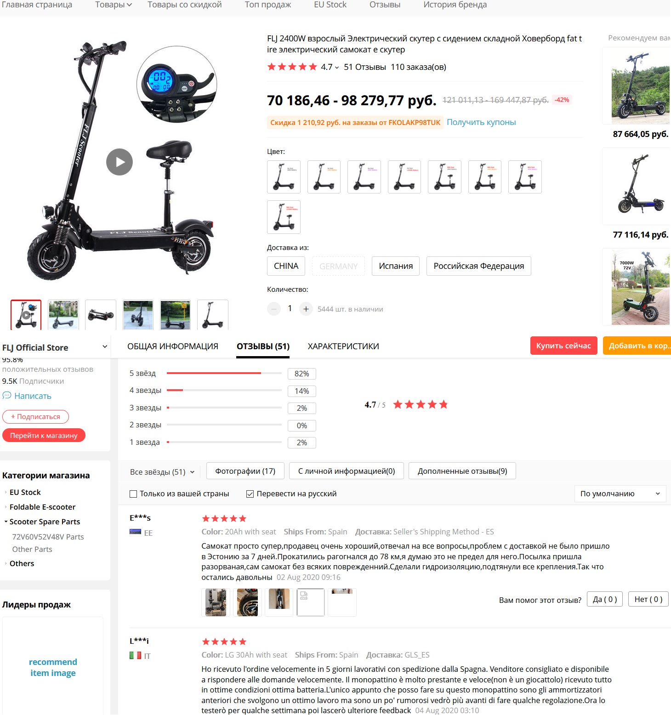Open the FLJ Official Store dropdown arrow
The height and width of the screenshot is (715, 671).
click(105, 346)
